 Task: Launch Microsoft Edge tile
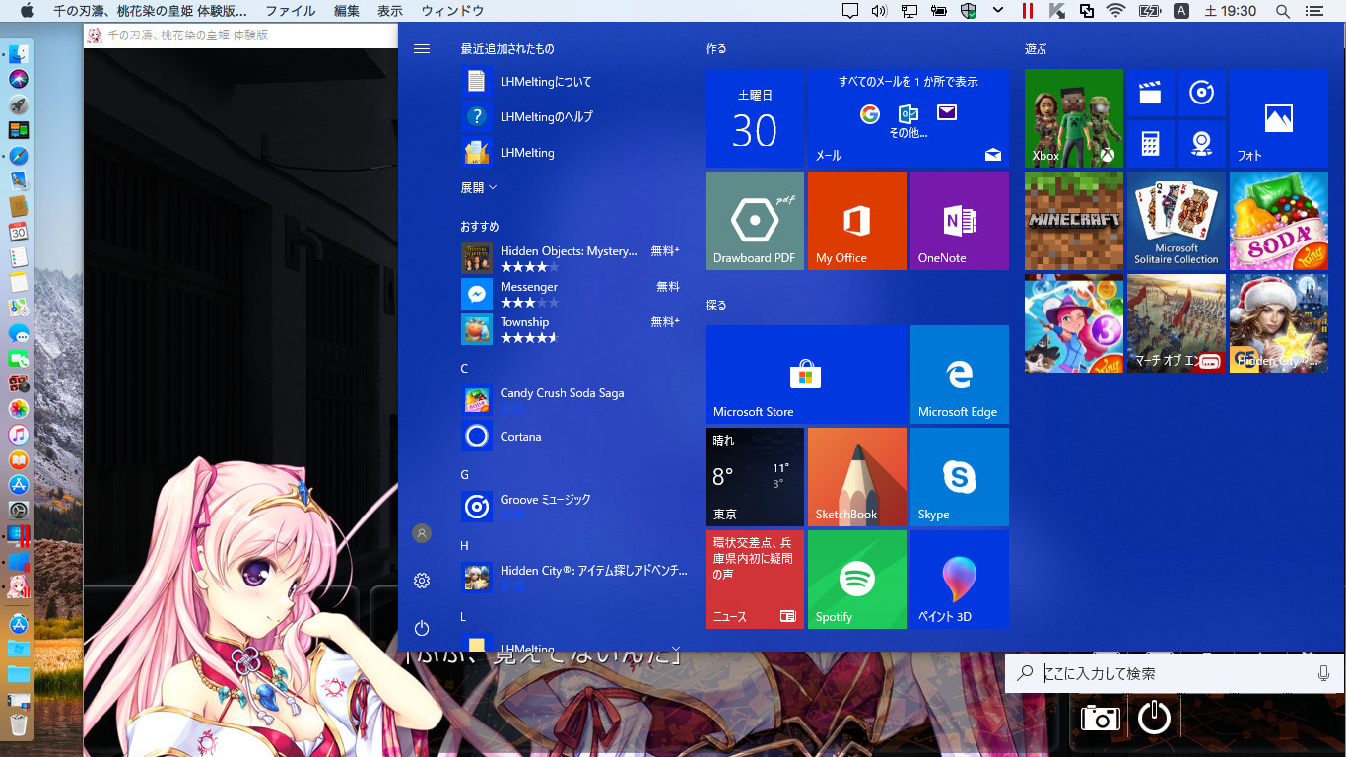click(x=960, y=375)
